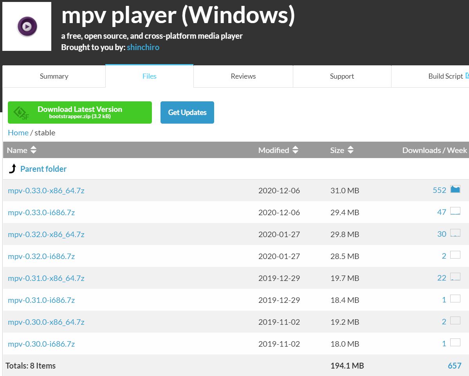Sort files by Modified date arrows
This screenshot has width=469, height=376.
coord(295,150)
